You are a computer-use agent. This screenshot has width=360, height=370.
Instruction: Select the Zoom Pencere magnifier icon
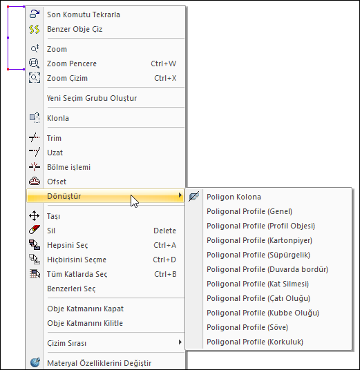[x=35, y=64]
